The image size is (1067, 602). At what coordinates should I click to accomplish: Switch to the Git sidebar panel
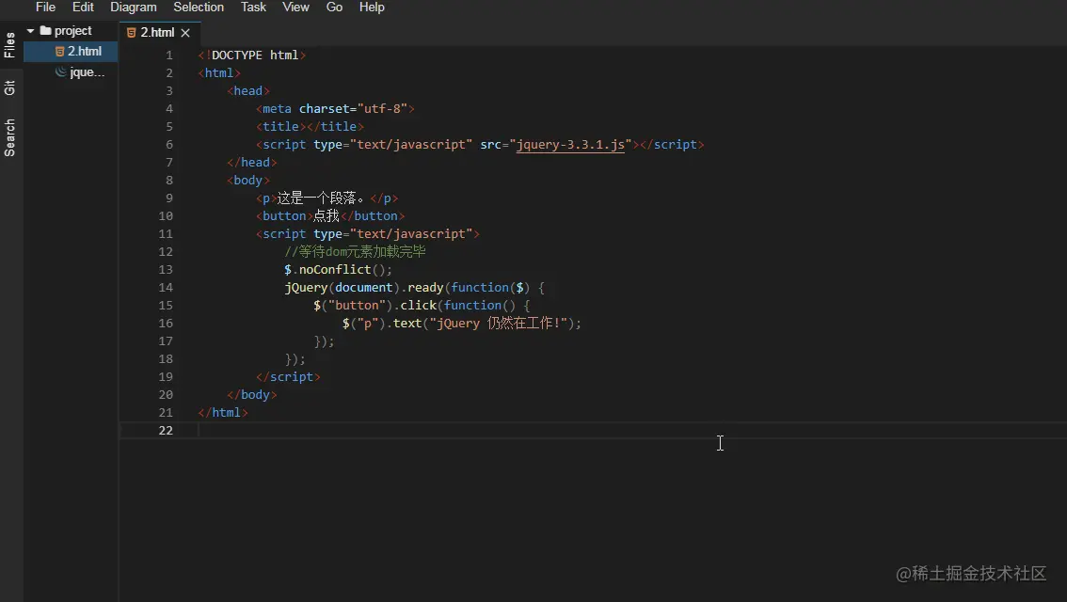[x=9, y=87]
